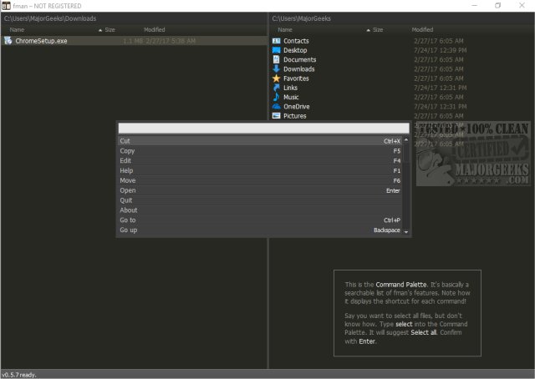Select the ChromeSetup.exe file name
This screenshot has width=535, height=379.
[x=41, y=41]
